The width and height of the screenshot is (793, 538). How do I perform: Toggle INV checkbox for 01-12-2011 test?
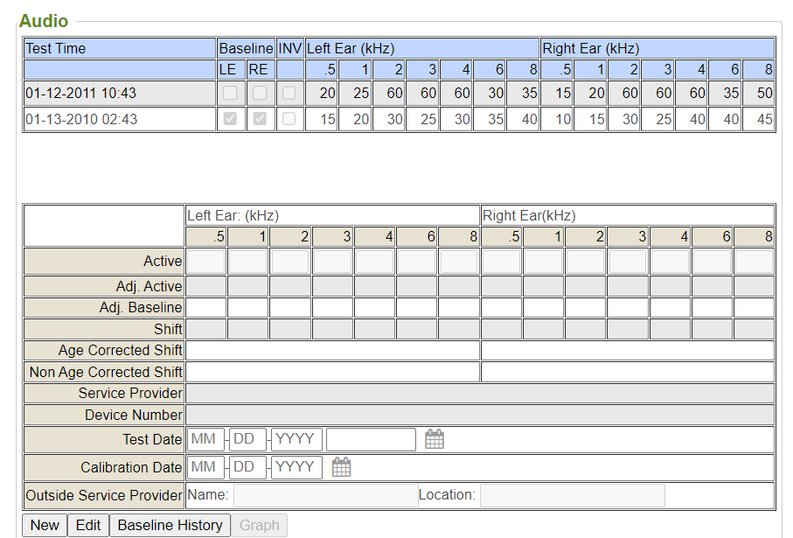289,93
